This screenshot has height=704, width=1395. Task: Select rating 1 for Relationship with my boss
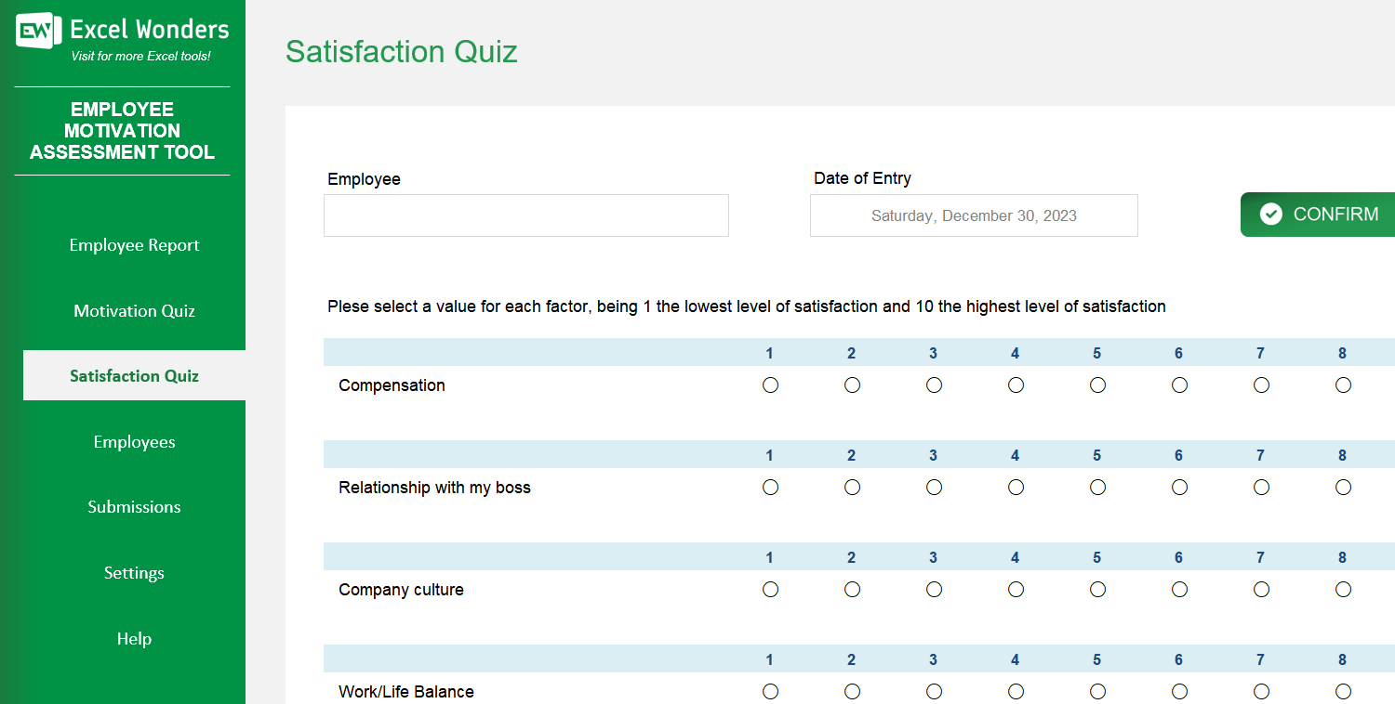coord(770,487)
